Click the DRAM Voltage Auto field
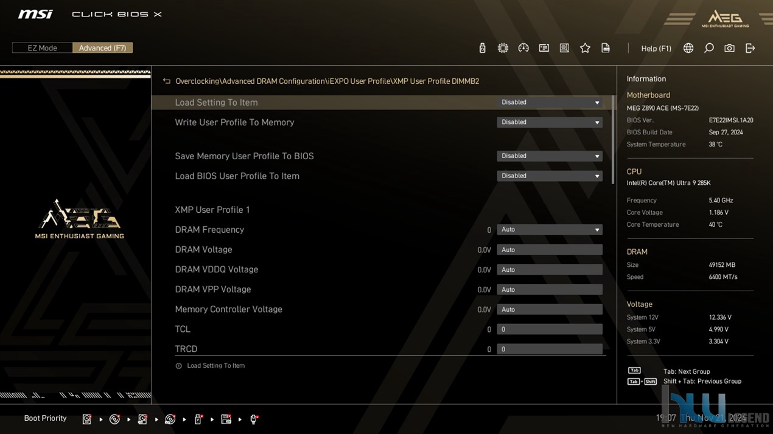Image resolution: width=773 pixels, height=434 pixels. tap(550, 250)
